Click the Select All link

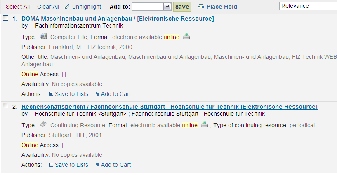point(18,7)
